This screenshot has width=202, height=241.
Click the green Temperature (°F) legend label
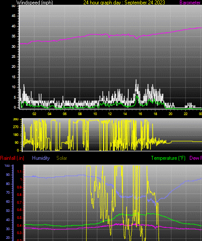[x=168, y=158]
